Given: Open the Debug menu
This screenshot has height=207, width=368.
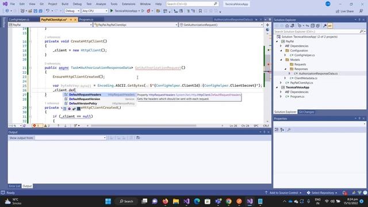Looking at the screenshot, I should [77, 4].
